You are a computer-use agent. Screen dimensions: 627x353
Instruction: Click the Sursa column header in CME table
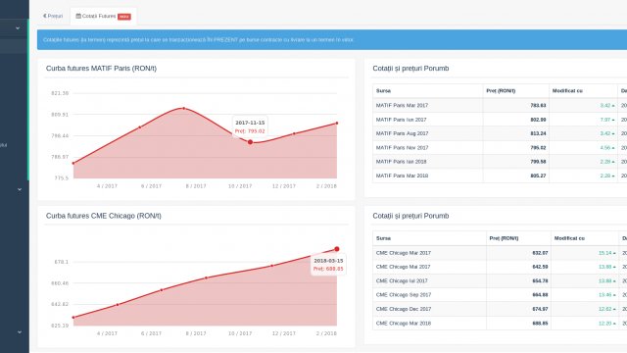point(383,238)
